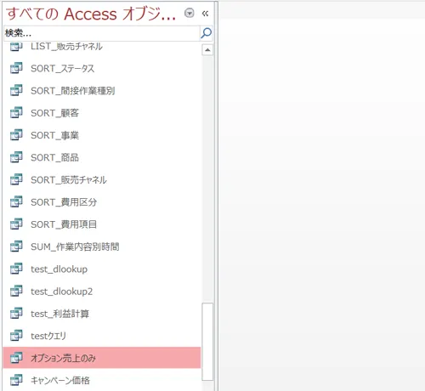This screenshot has width=425, height=391.
Task: Click the vertical scrollbar thumb
Action: click(207, 342)
